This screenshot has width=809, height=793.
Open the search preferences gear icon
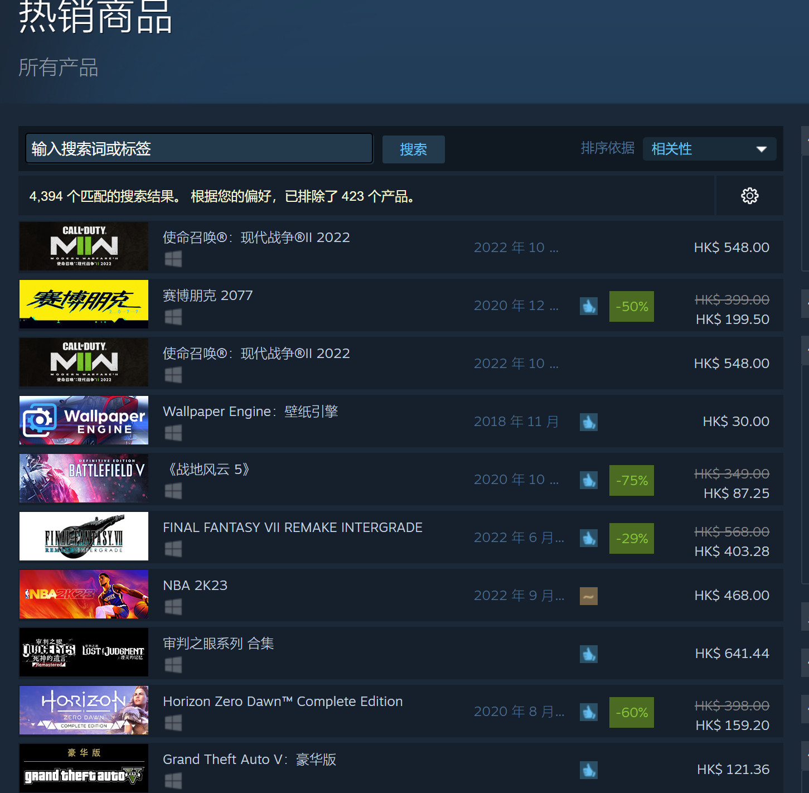pos(749,196)
